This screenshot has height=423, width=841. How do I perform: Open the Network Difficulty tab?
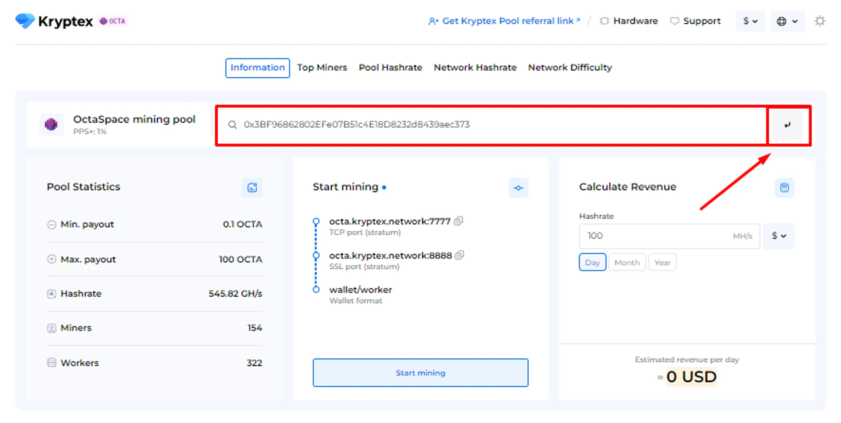[570, 68]
